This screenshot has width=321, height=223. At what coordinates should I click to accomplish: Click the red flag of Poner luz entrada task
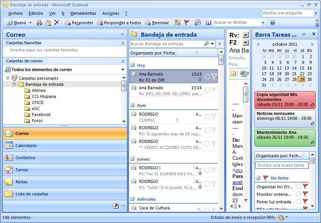click(305, 201)
